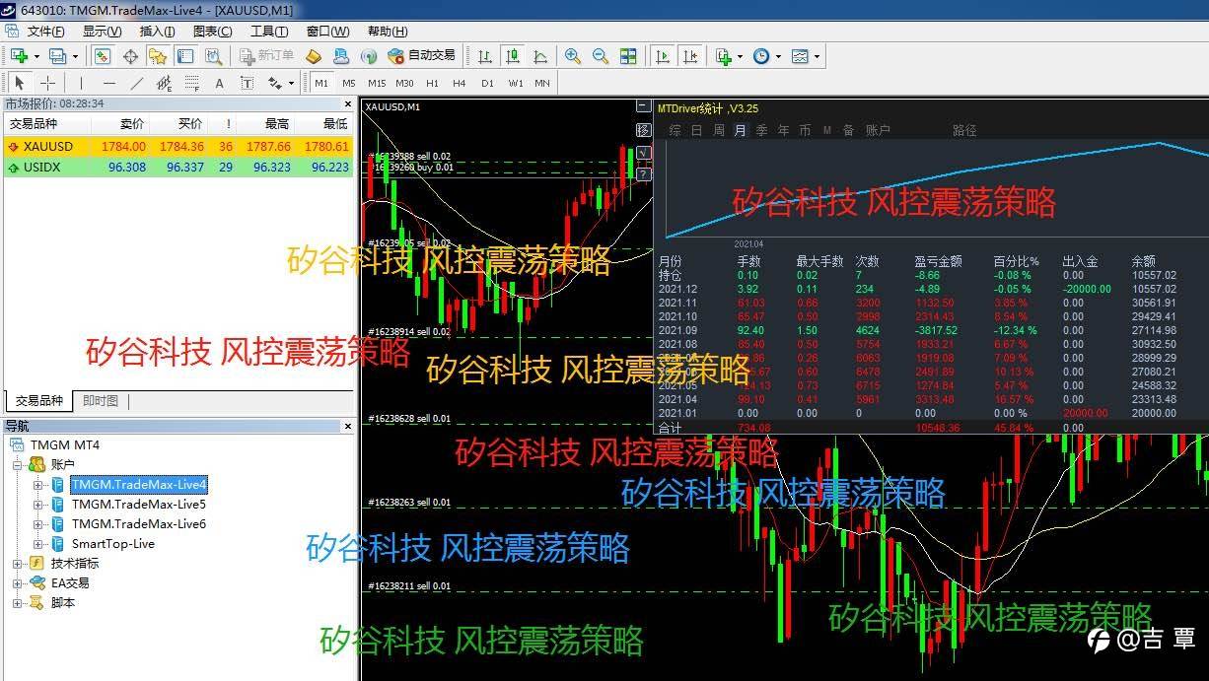Toggle chart shift

691,56
